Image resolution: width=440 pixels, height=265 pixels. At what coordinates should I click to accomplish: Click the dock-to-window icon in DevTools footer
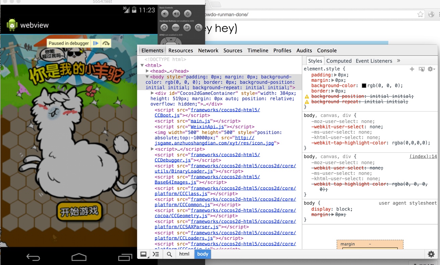coord(143,254)
